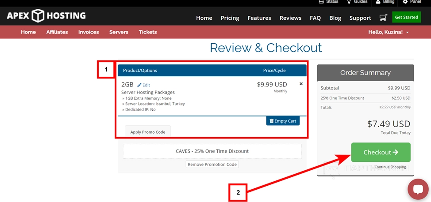Click 'CAVES - 25% One Time Discount' text

click(212, 151)
